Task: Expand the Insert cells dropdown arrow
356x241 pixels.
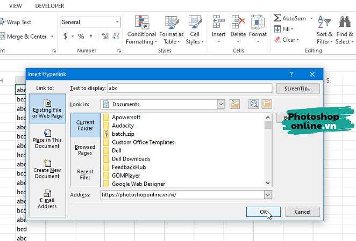Action: [x=218, y=41]
